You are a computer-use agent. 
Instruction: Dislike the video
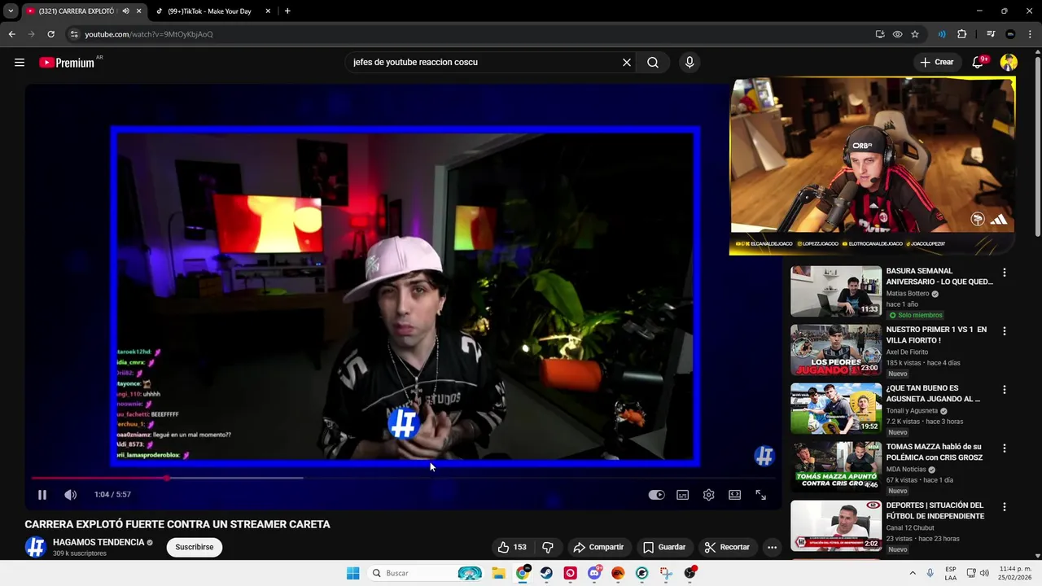click(548, 547)
